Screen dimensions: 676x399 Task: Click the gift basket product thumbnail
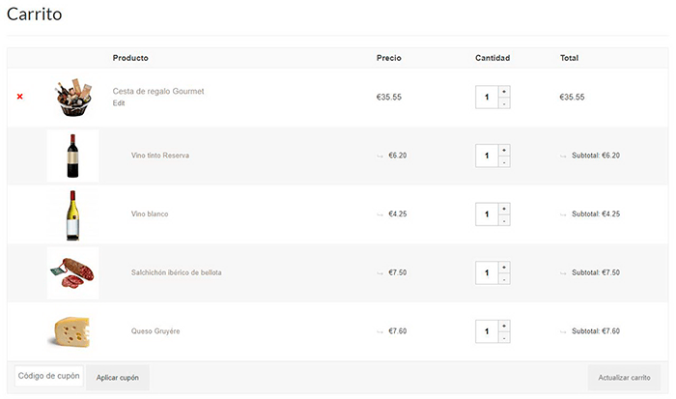click(73, 98)
